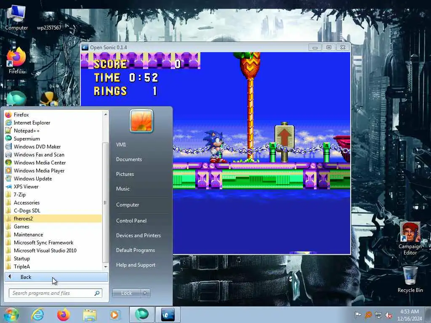Click the magnifier tray icon
Screen dimensions: 431x323
368,315
